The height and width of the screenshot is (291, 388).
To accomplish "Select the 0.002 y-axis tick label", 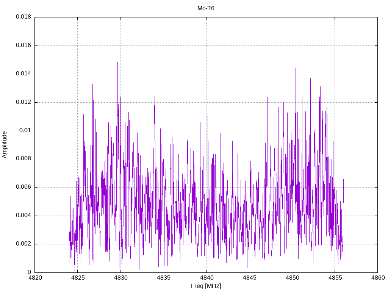I will click(23, 244).
